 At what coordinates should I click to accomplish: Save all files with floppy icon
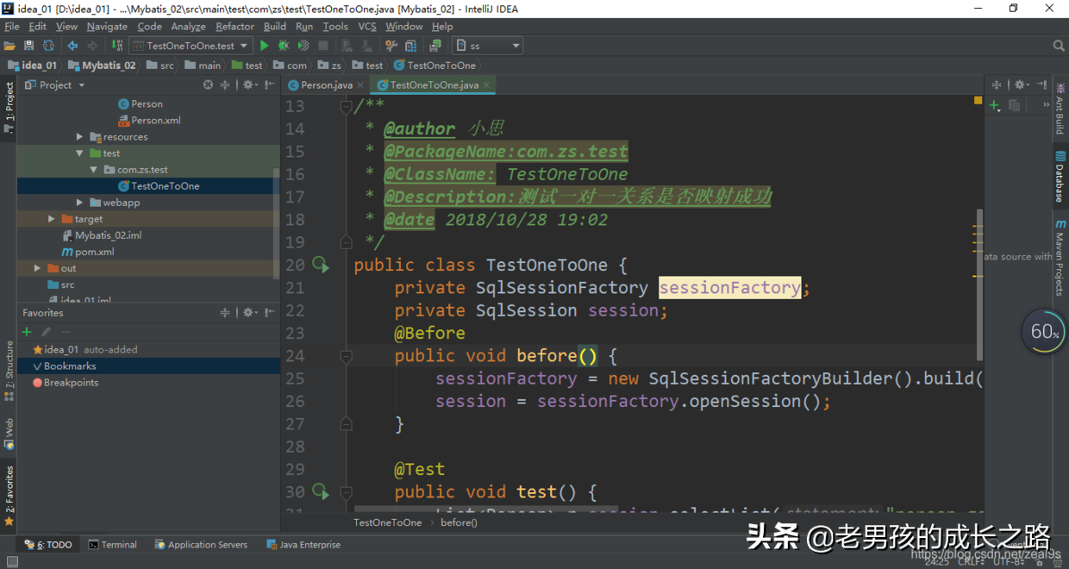click(28, 45)
